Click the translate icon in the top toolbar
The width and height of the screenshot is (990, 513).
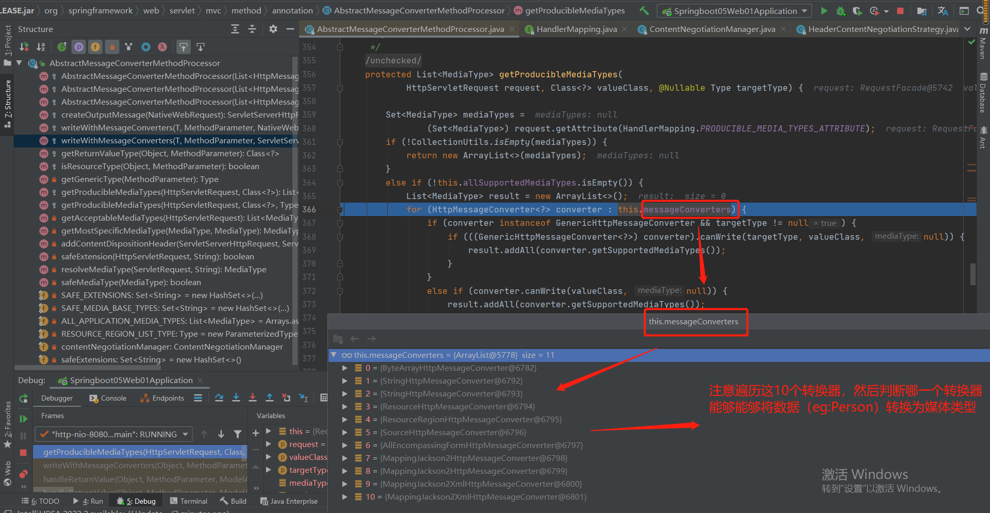coord(943,10)
